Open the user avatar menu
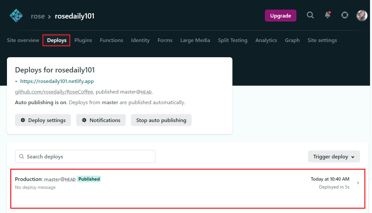The image size is (372, 213). (362, 16)
